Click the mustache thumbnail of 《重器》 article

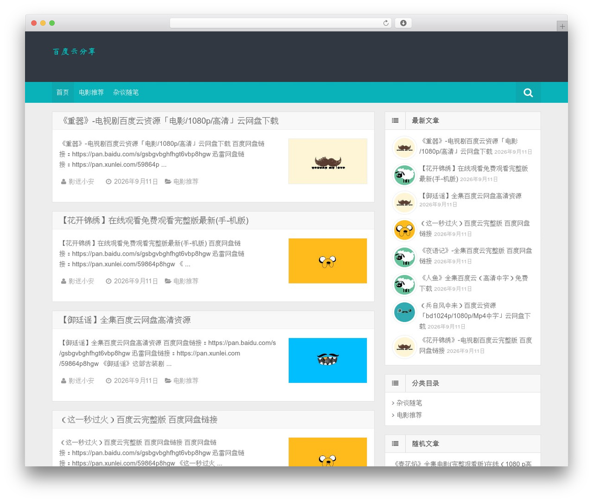point(328,161)
